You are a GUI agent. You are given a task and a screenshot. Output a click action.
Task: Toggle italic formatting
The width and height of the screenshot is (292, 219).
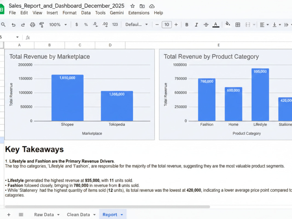tap(196, 25)
